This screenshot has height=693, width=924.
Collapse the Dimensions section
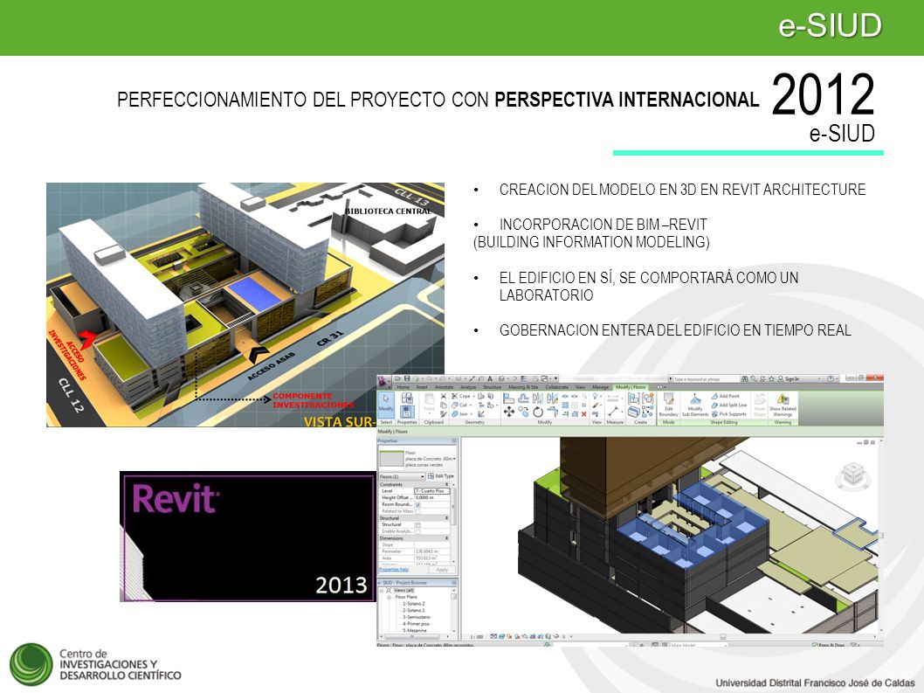tap(446, 538)
